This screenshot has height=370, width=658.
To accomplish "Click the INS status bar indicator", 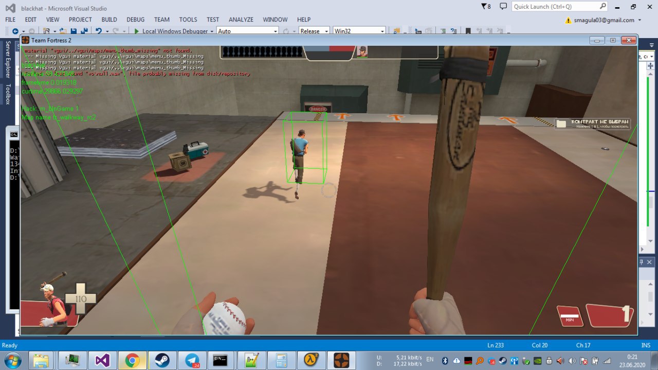I will pos(646,345).
